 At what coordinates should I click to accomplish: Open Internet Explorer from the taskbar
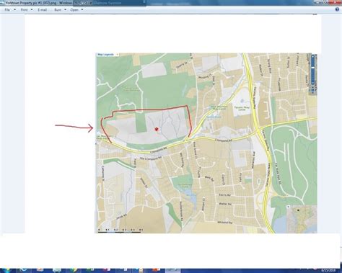23,270
